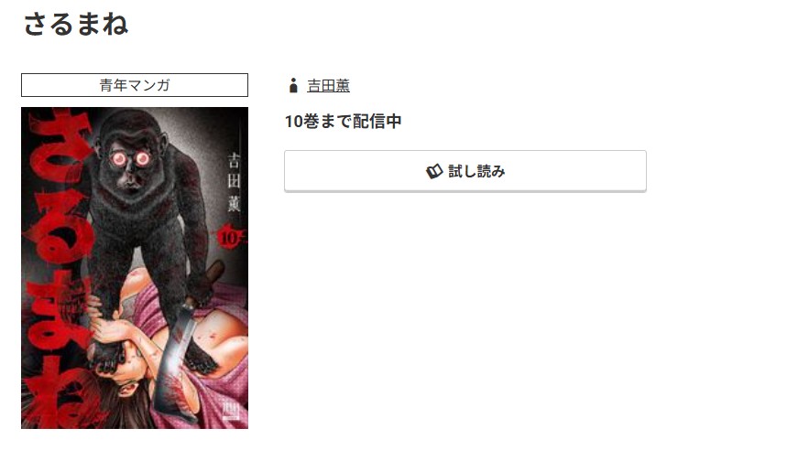Click the person icon beside 吉田薫
809x450 pixels.
pyautogui.click(x=293, y=85)
